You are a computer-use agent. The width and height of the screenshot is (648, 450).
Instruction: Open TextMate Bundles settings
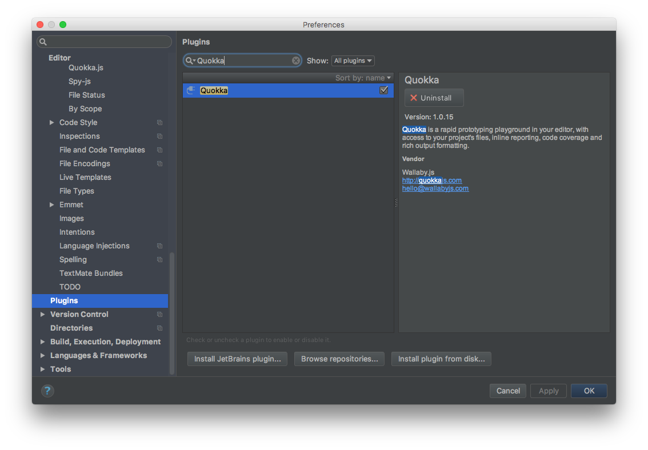click(x=91, y=273)
